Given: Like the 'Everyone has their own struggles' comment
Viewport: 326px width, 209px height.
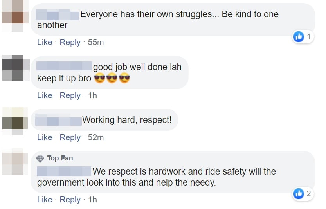Looking at the screenshot, I should (45, 42).
